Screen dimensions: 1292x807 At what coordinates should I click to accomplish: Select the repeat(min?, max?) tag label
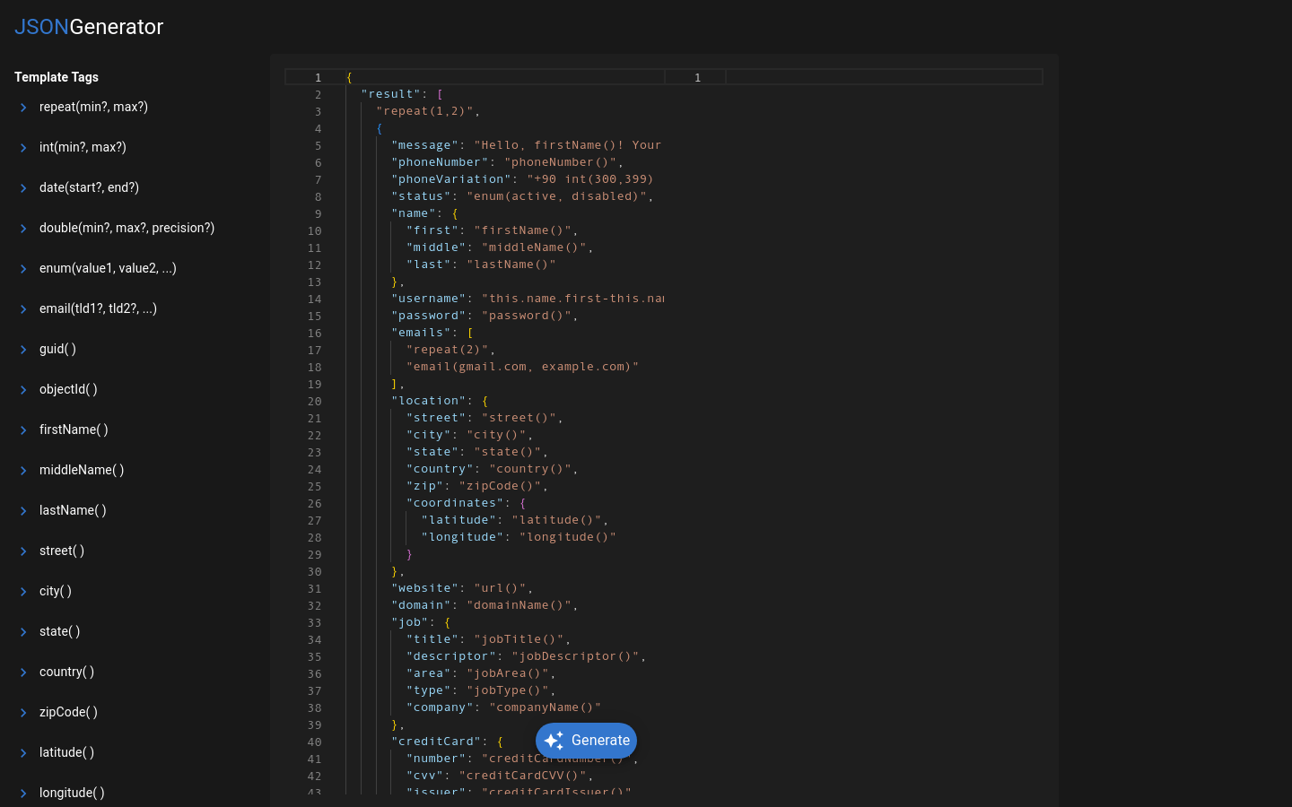click(93, 107)
